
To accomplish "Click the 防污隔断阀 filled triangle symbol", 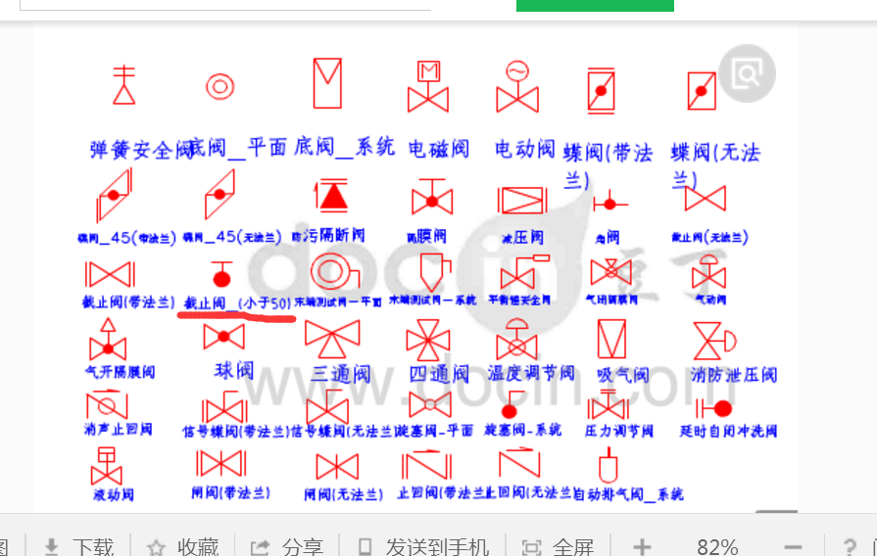I will [x=332, y=196].
